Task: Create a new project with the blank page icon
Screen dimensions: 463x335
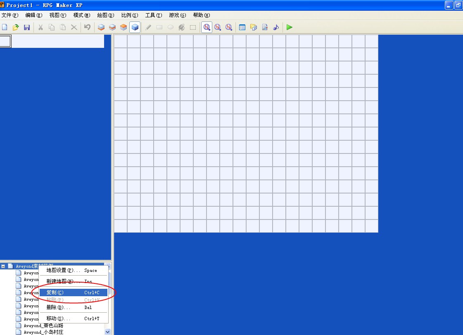Action: (x=5, y=27)
